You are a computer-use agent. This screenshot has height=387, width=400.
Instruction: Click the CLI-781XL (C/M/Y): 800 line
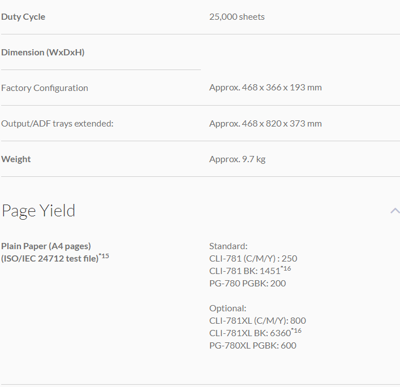click(x=257, y=321)
